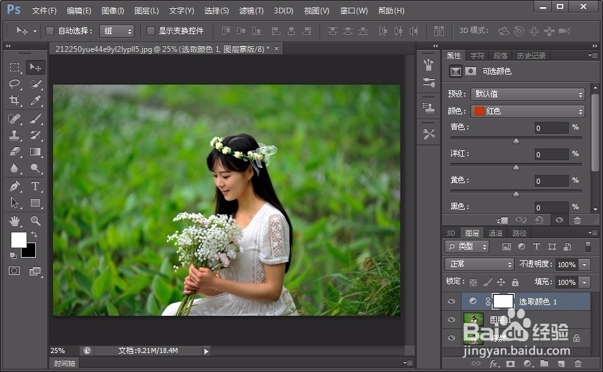Screen dimensions: 603x372
Task: Toggle adjustment visibility eye in Properties panel
Action: tap(559, 220)
